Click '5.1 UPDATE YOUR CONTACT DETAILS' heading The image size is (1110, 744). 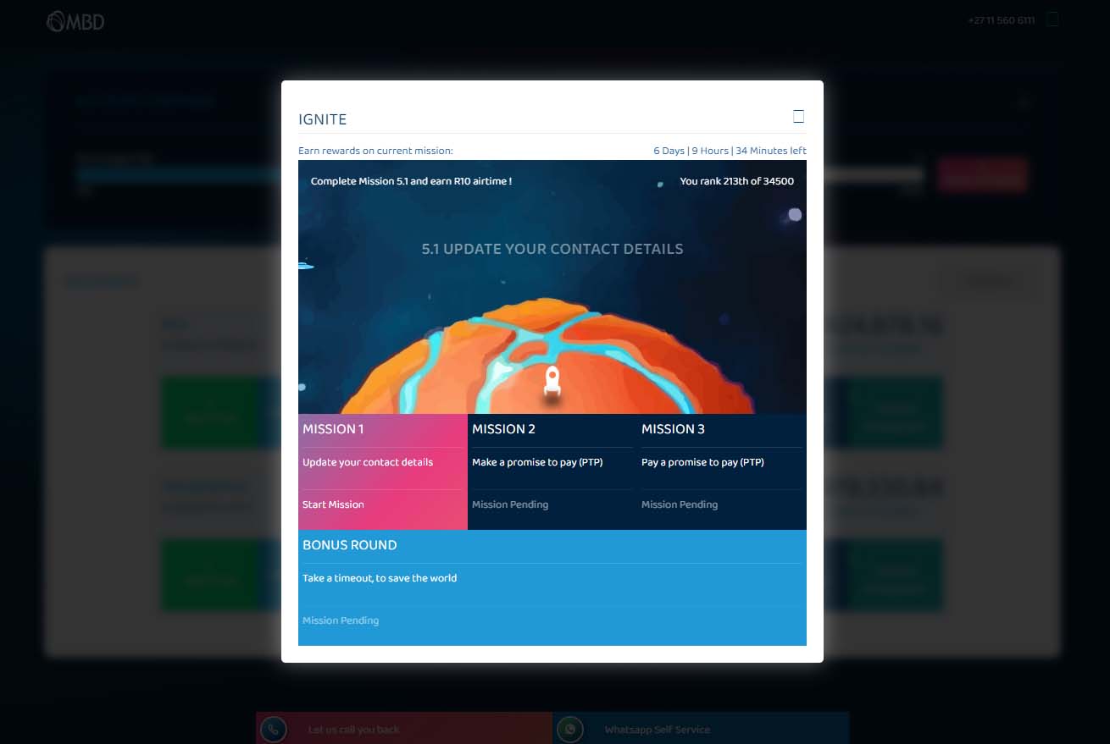click(x=552, y=249)
